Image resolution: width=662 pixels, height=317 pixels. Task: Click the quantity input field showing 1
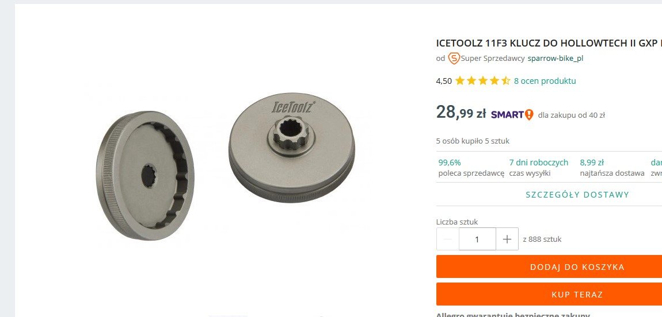click(477, 239)
